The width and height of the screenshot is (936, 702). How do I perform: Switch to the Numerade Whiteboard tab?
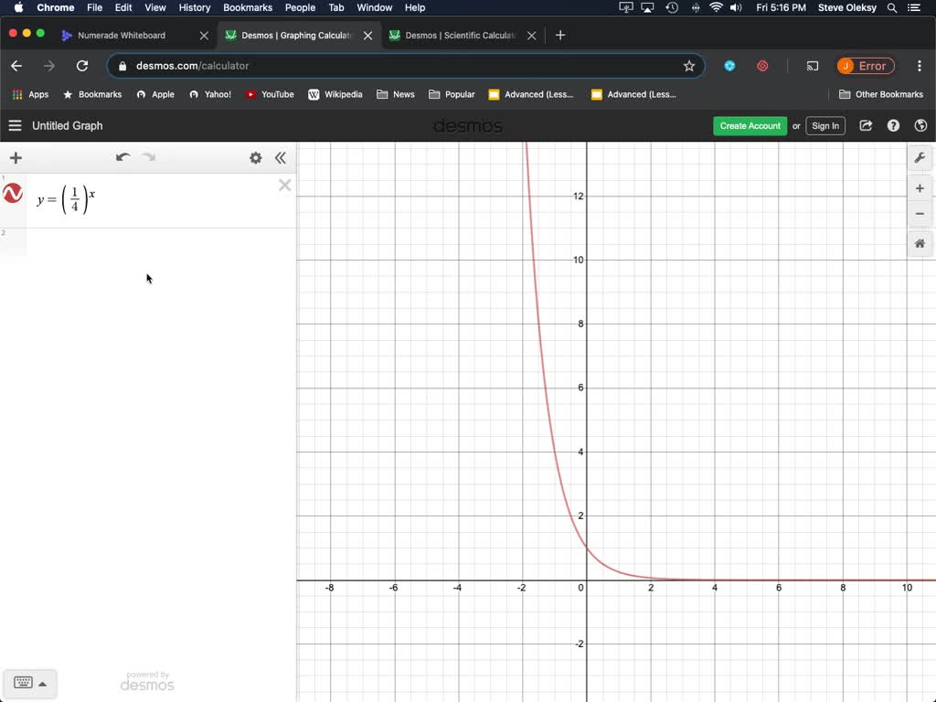tap(122, 36)
